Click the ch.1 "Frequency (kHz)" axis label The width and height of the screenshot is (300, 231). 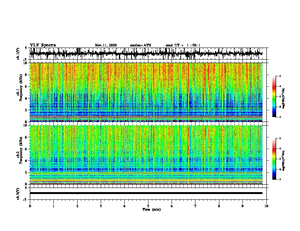21,88
